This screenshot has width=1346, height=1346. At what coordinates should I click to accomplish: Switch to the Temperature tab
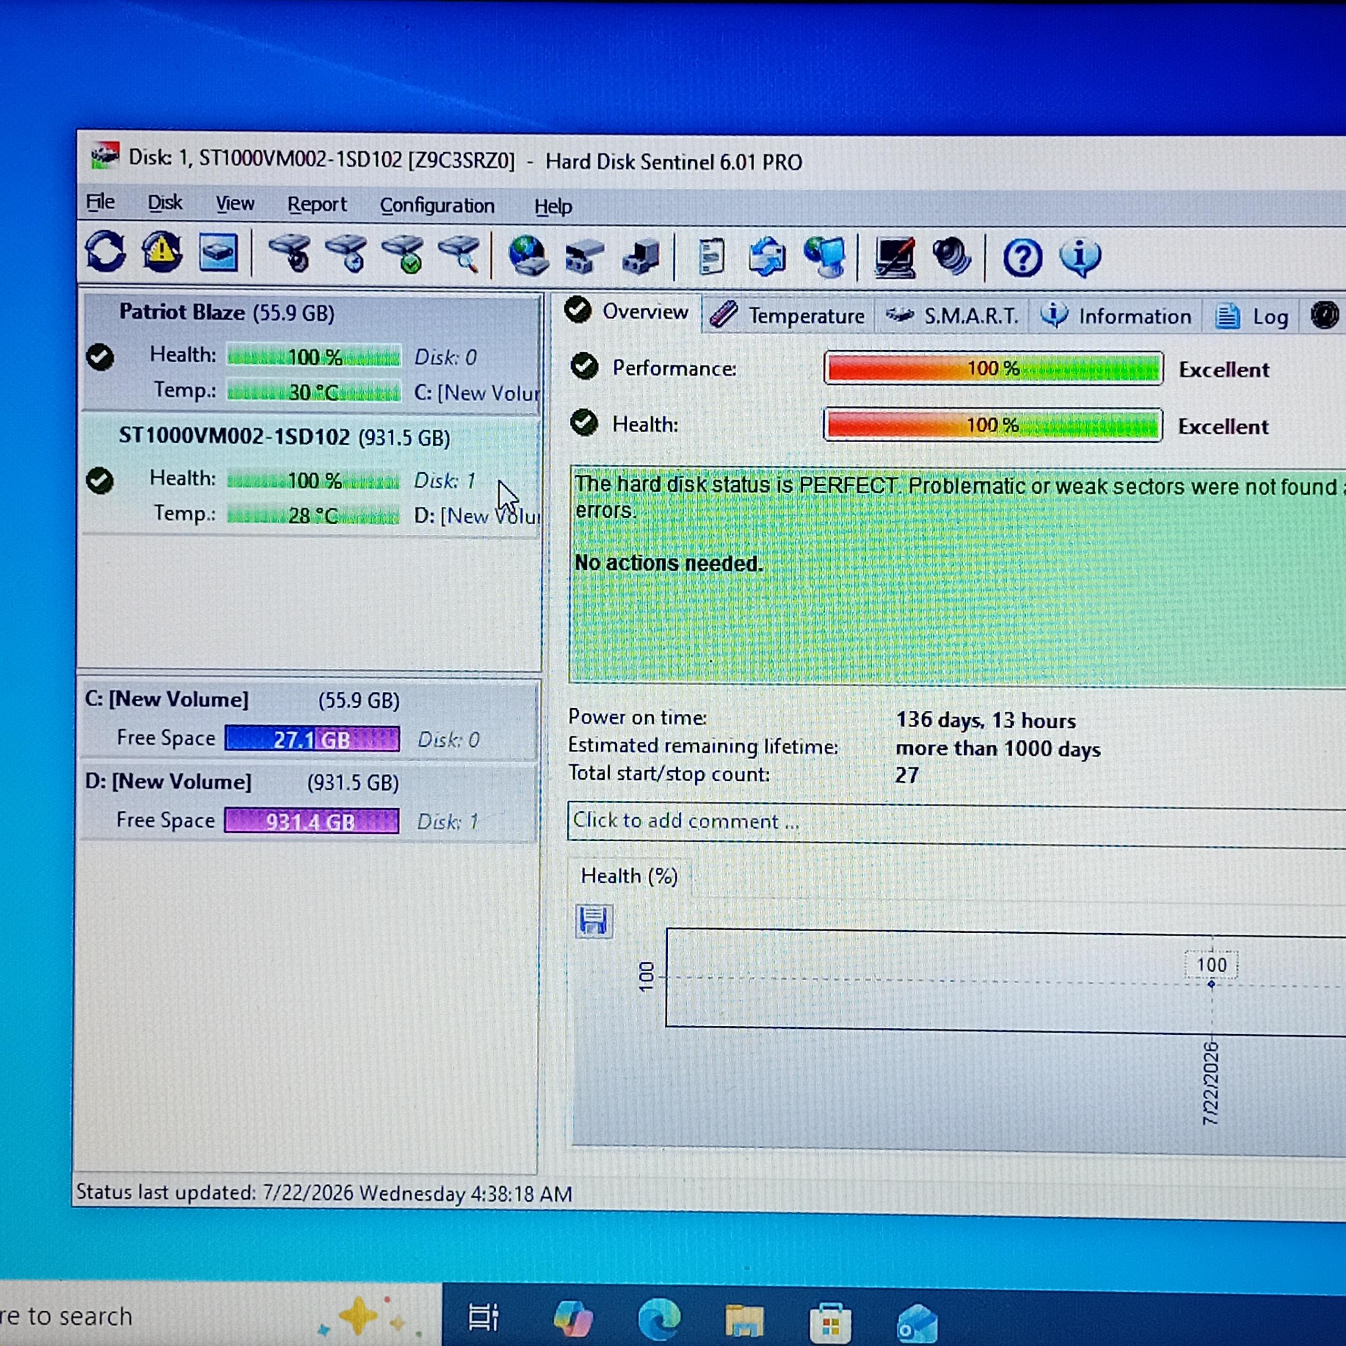pos(788,315)
